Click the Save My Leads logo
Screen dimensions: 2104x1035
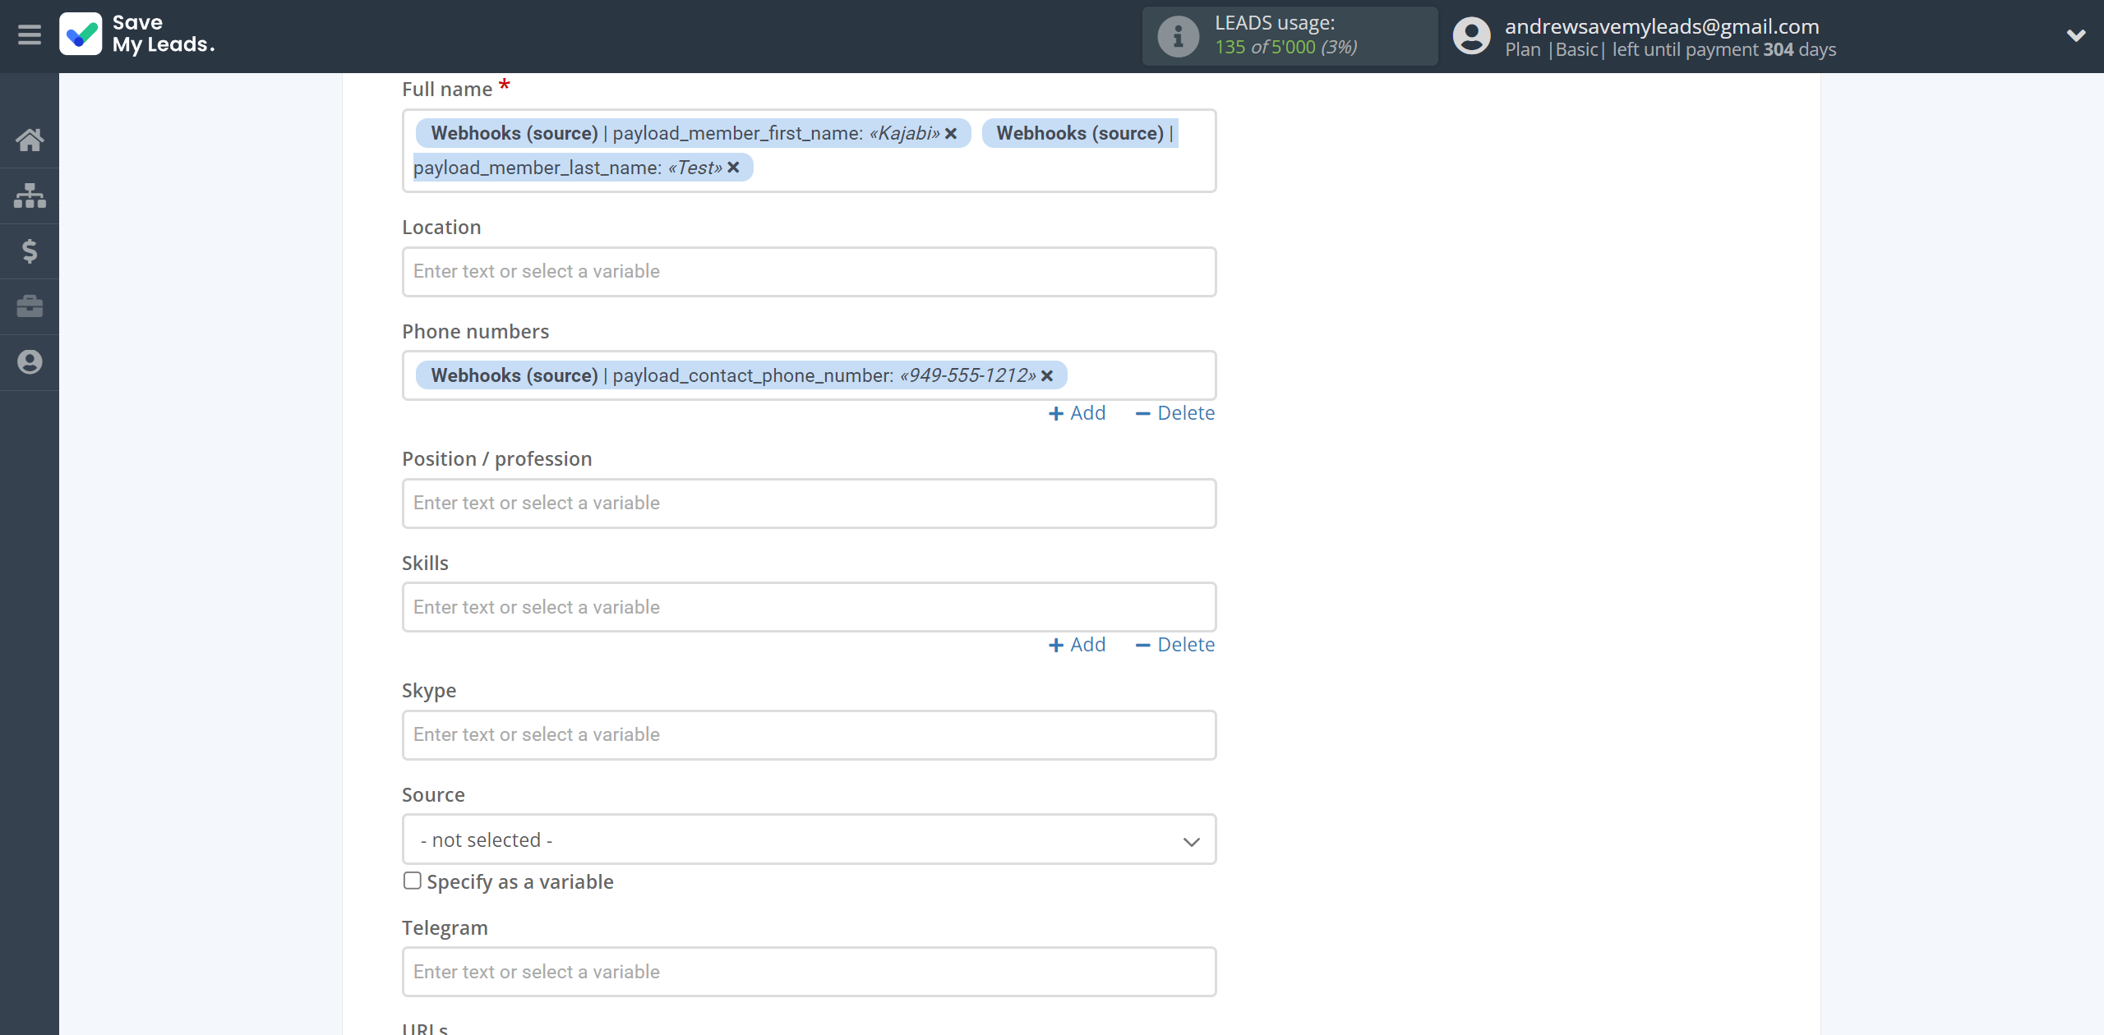[137, 34]
